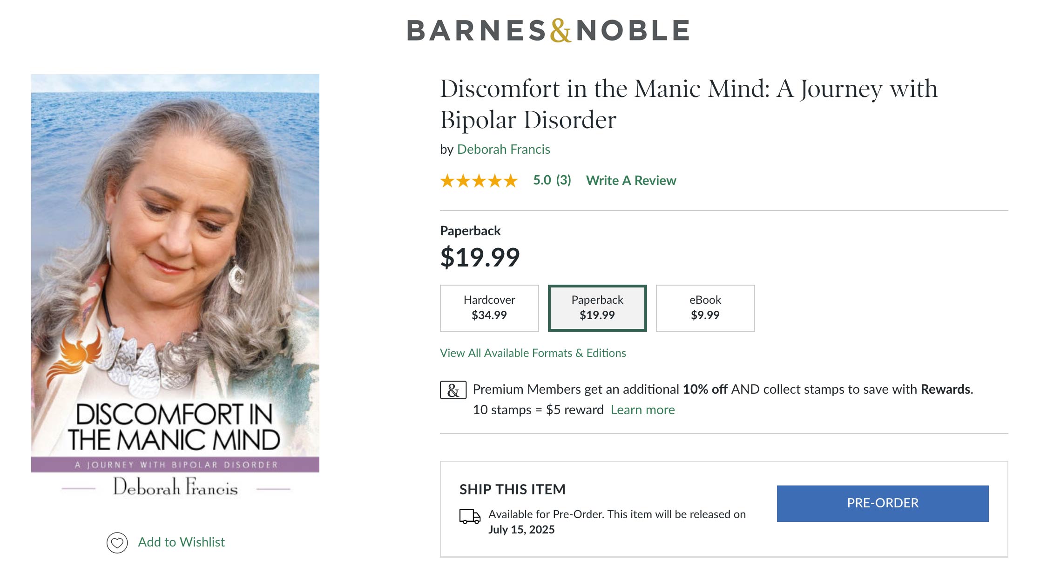1040x574 pixels.
Task: Click the Barnes & Noble logo
Action: [x=548, y=31]
